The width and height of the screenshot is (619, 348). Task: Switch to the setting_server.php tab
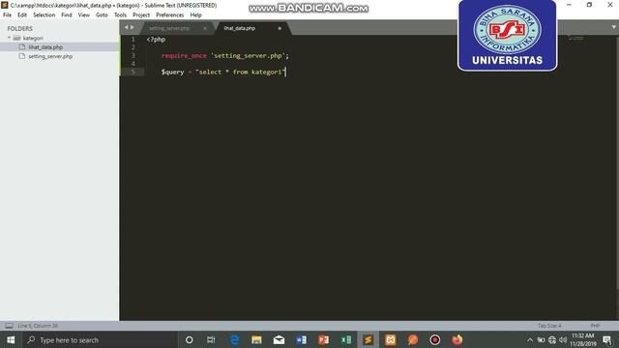click(x=170, y=28)
